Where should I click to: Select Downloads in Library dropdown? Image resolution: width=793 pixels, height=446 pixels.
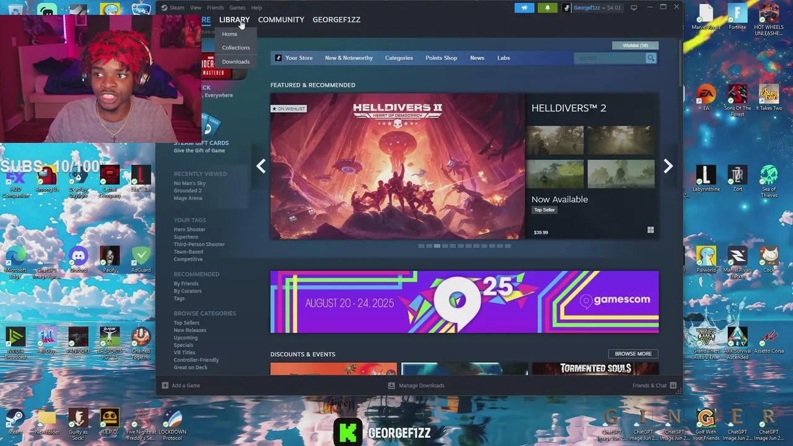[236, 62]
